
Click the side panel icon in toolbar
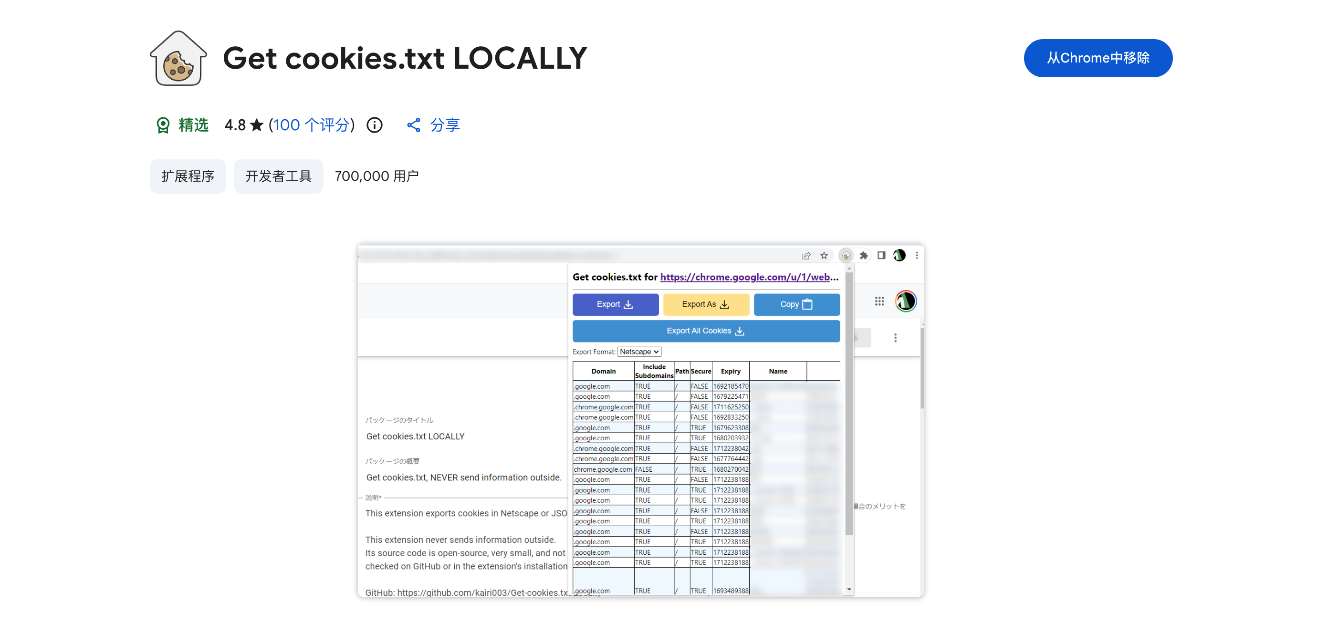881,256
